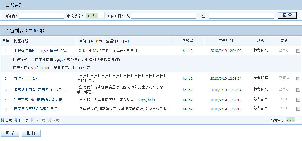Click the 回答者 column header
This screenshot has width=302, height=141.
coord(188,41)
